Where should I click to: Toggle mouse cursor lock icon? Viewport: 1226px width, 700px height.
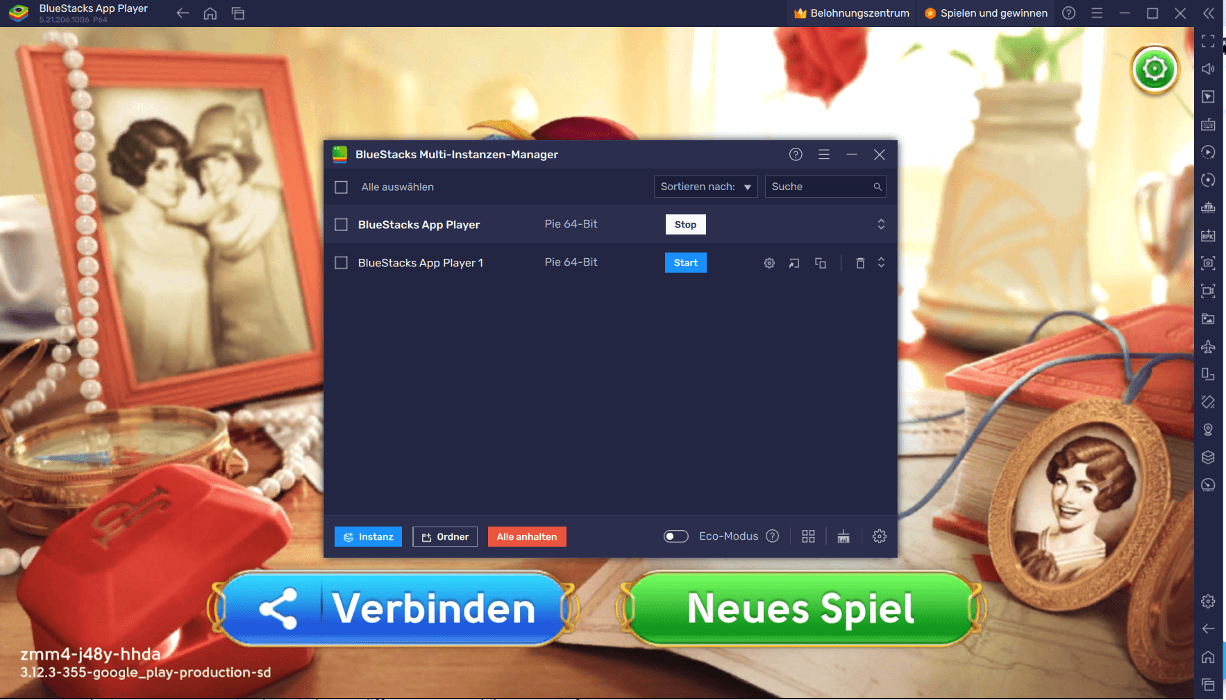click(x=1208, y=96)
